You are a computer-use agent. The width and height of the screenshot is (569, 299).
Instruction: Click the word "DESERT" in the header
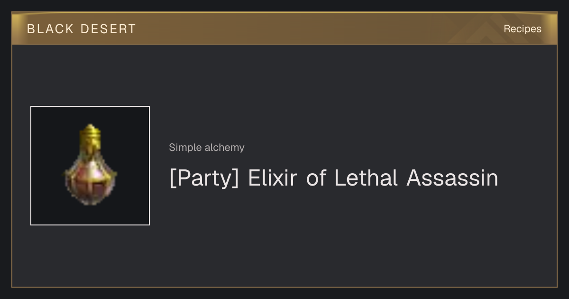[108, 29]
